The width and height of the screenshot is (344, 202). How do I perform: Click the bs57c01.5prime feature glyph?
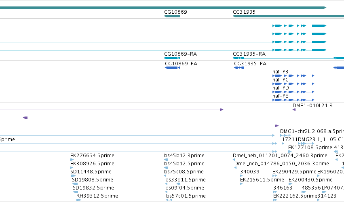pyautogui.click(x=169, y=200)
